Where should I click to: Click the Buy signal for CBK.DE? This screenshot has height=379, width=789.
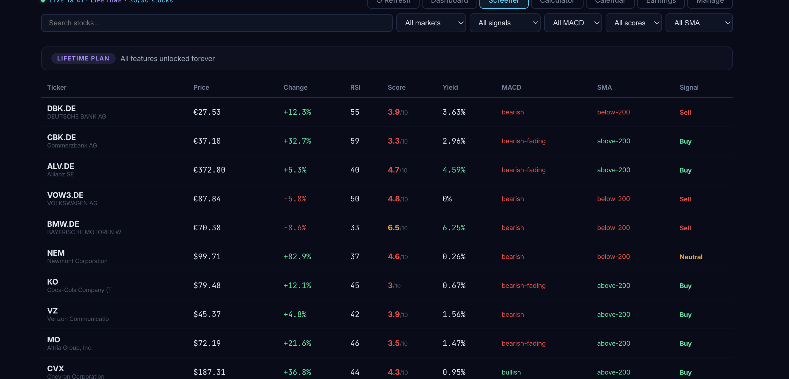685,142
